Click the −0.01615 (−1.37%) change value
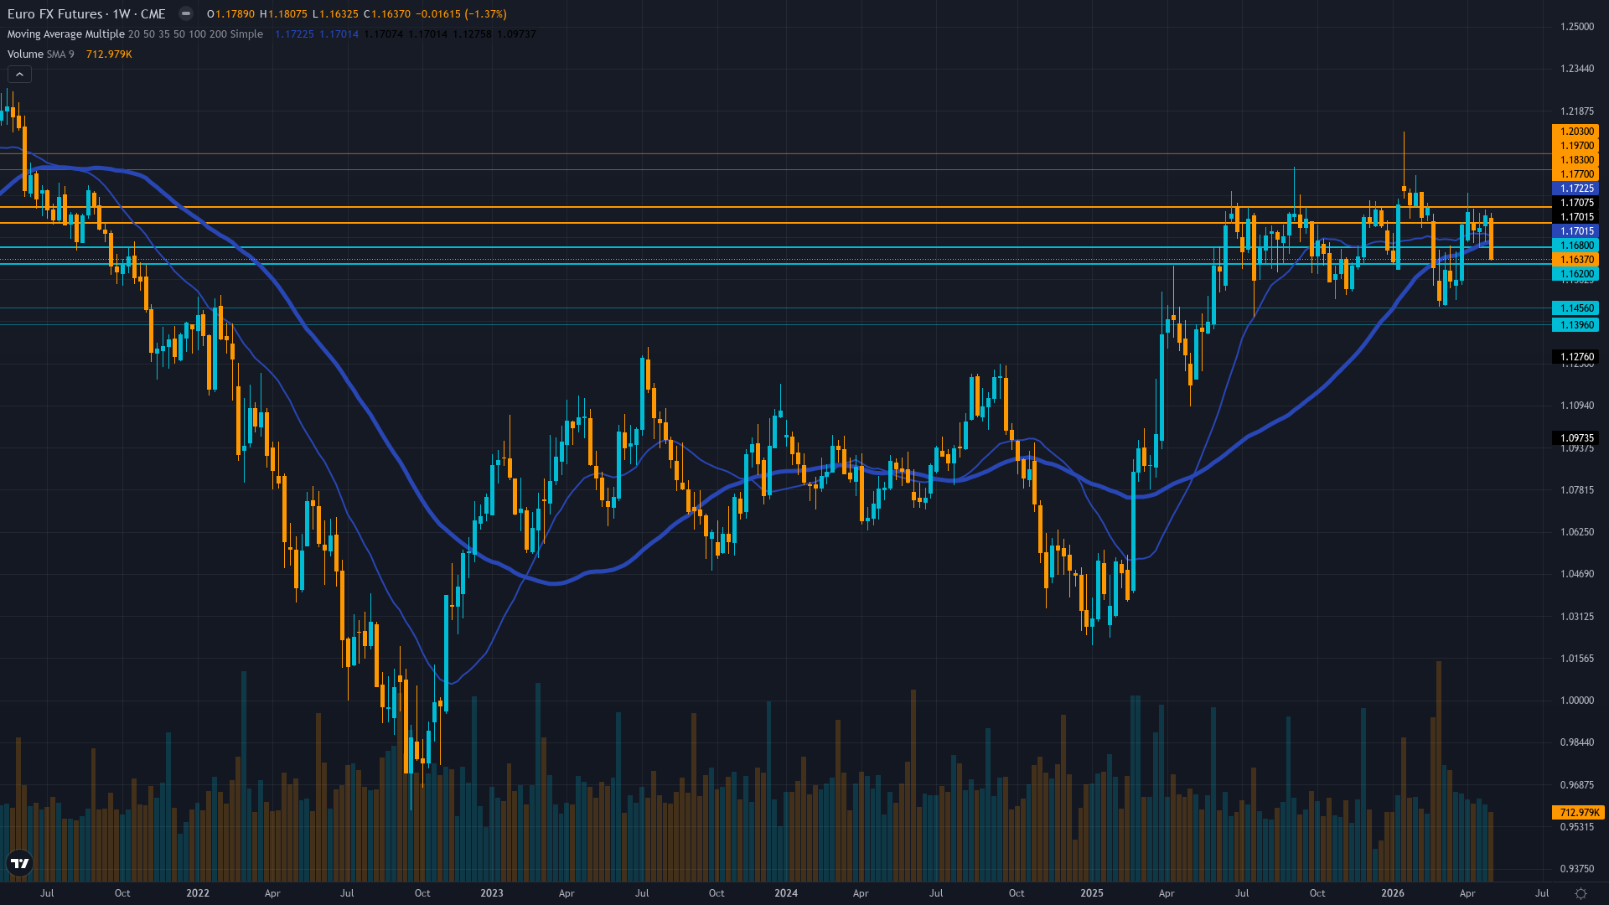This screenshot has height=905, width=1609. [461, 14]
